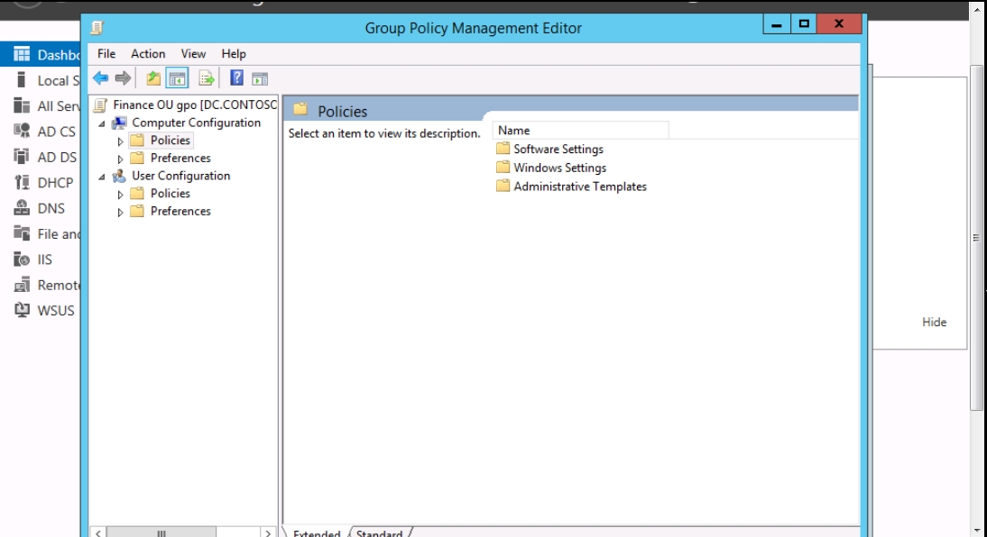Image resolution: width=987 pixels, height=537 pixels.
Task: Select Preferences under Computer Configuration
Action: tap(180, 158)
